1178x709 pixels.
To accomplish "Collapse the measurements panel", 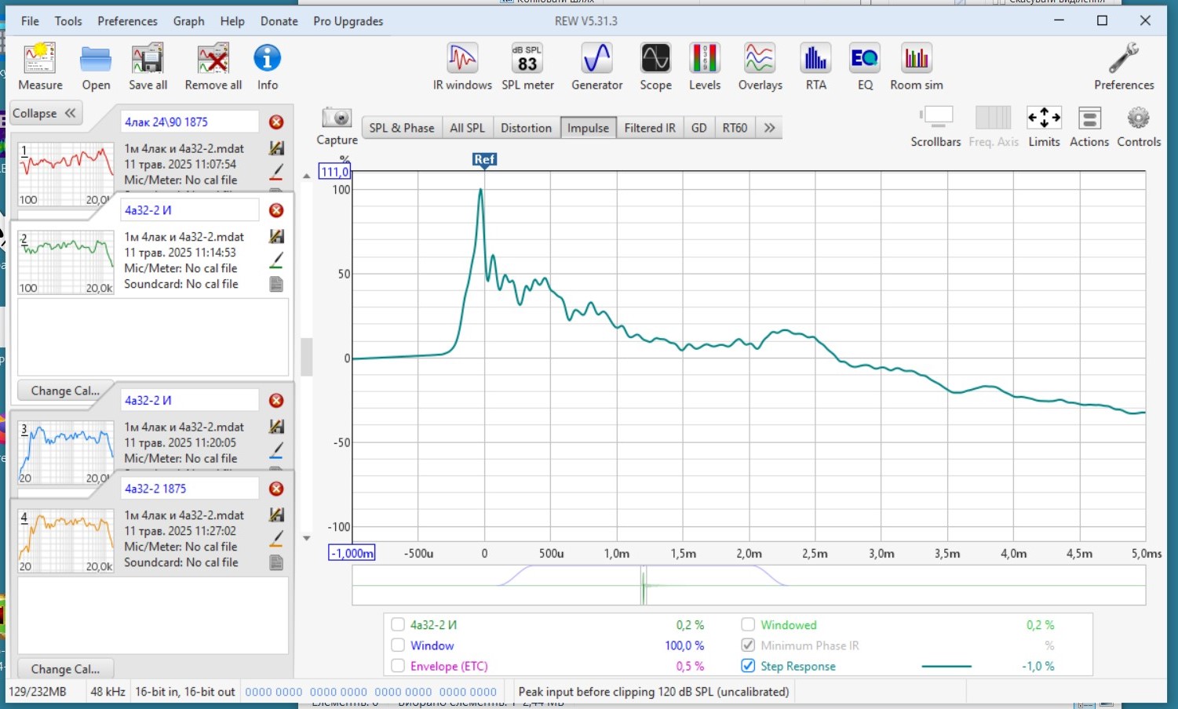I will pyautogui.click(x=45, y=113).
